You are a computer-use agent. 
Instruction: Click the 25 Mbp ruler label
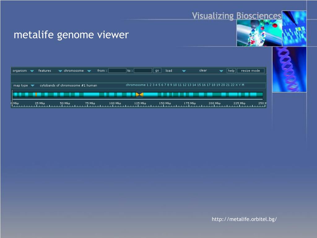pyautogui.click(x=40, y=103)
